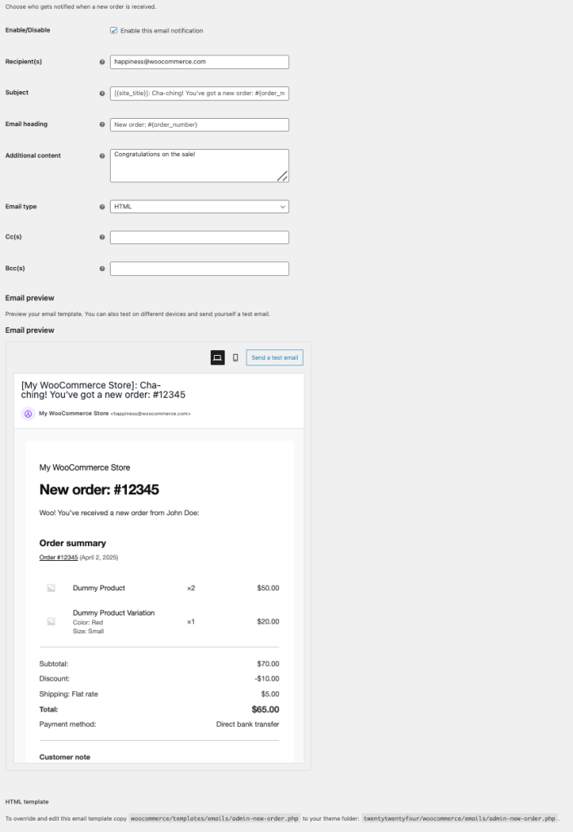573x832 pixels.
Task: Click help icon next to Subject field
Action: [102, 93]
